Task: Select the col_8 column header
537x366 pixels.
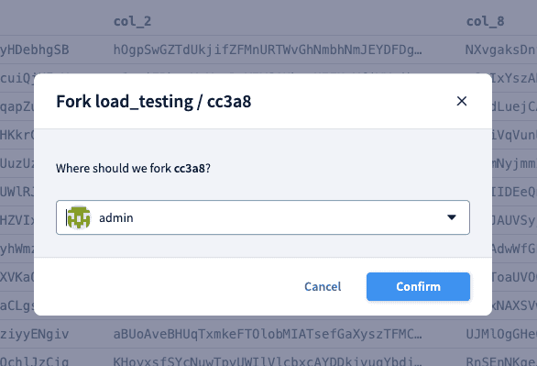Action: click(x=485, y=21)
